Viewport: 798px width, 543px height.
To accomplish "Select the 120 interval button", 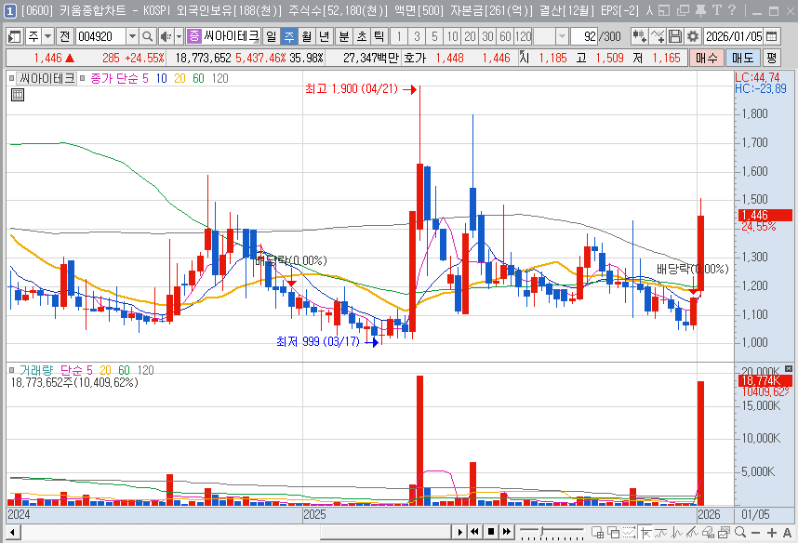I will (524, 36).
